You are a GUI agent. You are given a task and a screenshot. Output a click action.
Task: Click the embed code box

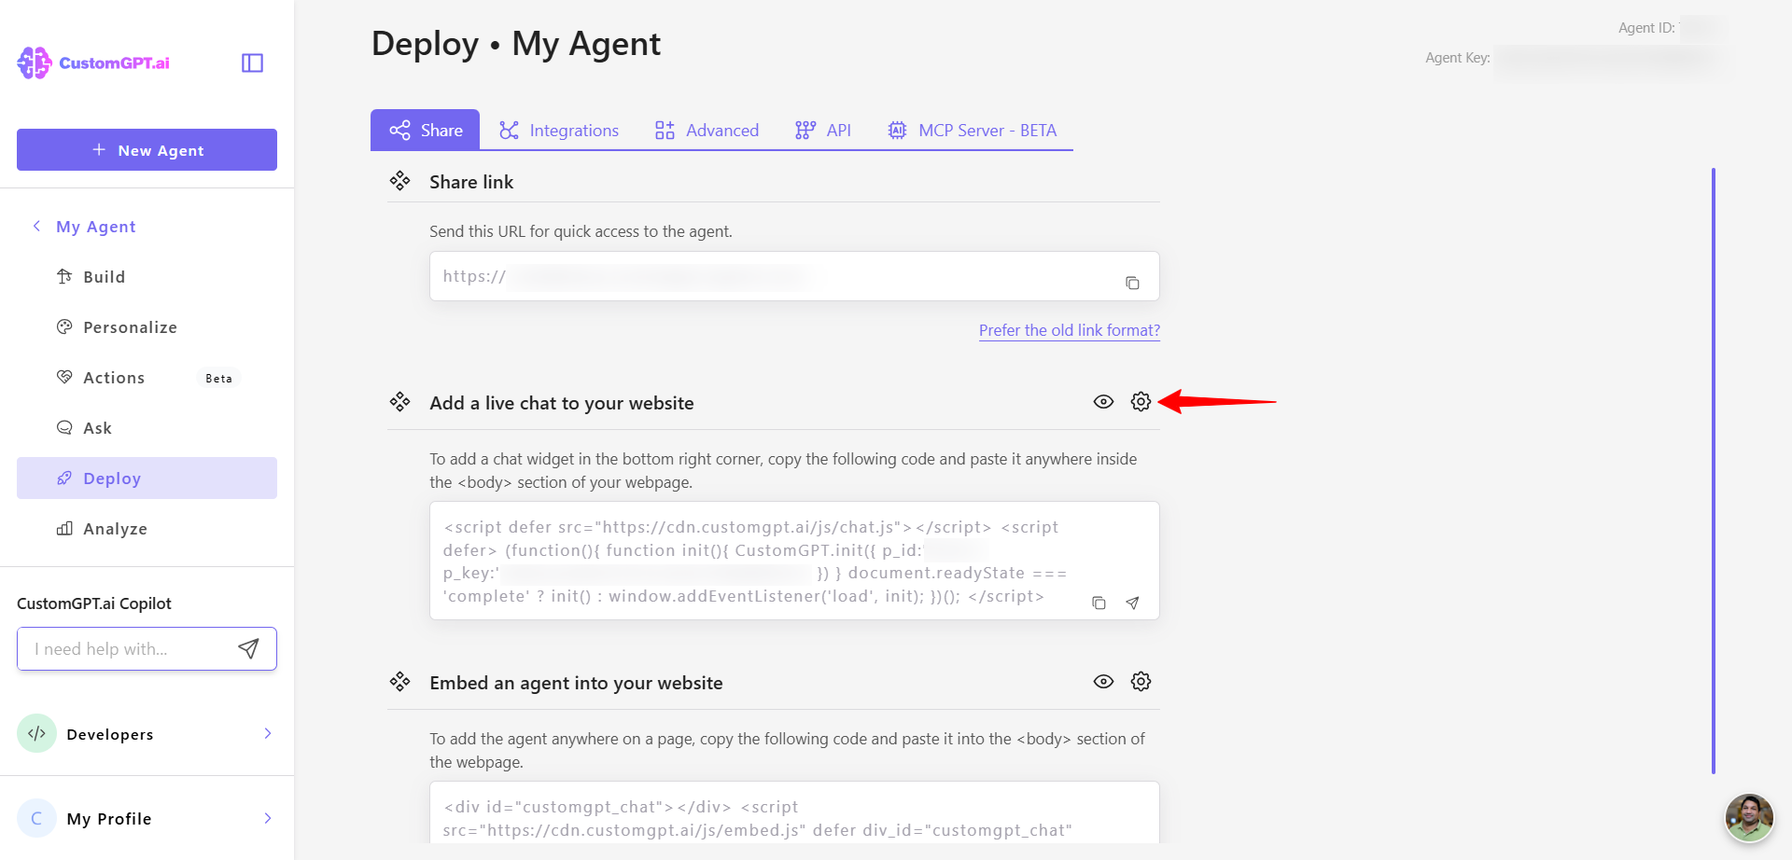click(x=794, y=812)
